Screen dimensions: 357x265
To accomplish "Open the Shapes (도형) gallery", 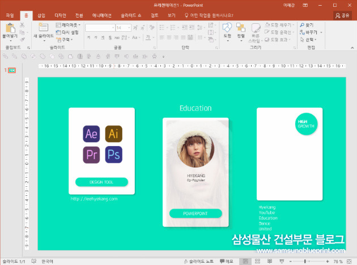I will 227,28.
